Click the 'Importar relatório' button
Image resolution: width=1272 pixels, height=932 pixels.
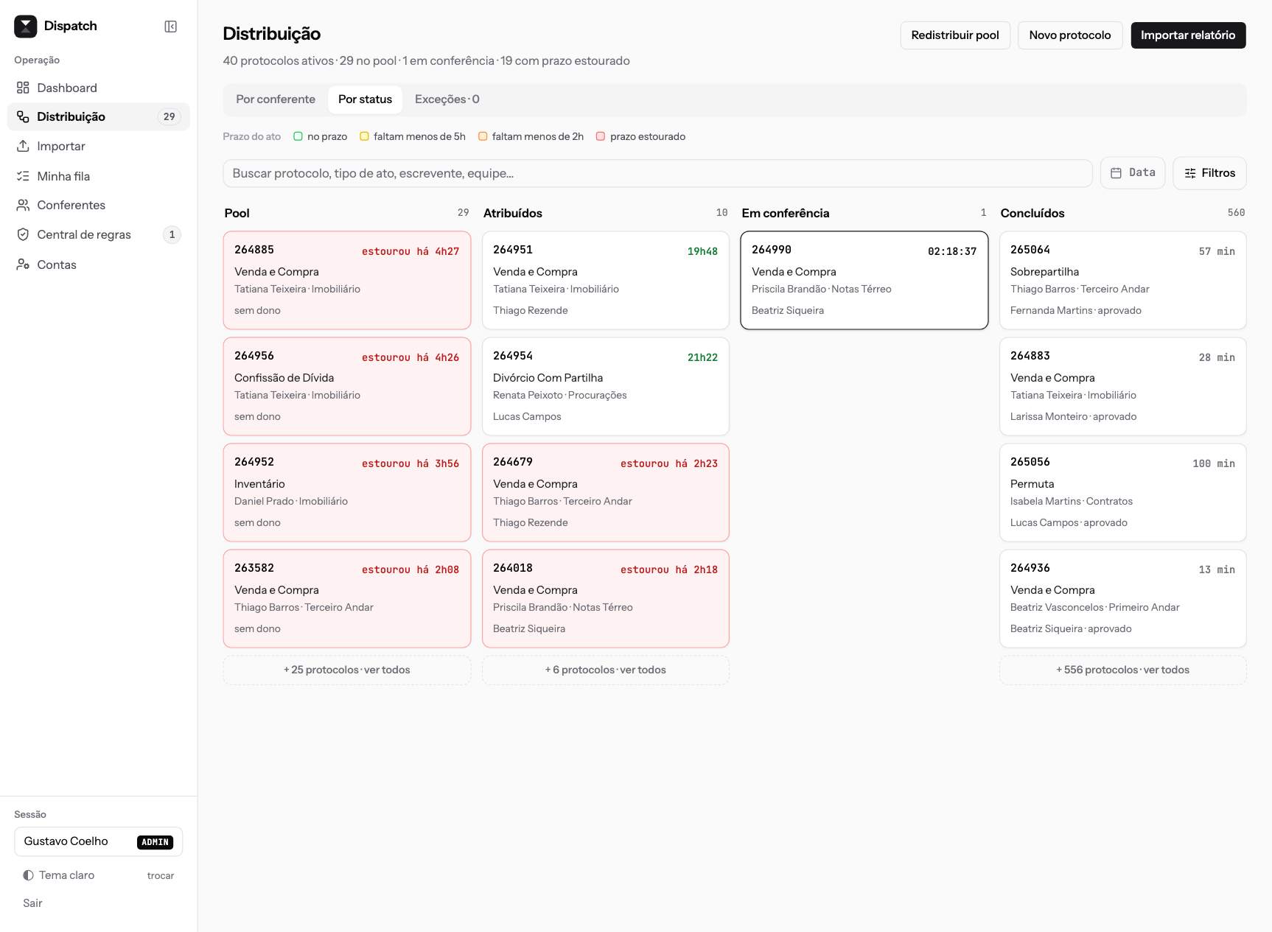pyautogui.click(x=1188, y=35)
